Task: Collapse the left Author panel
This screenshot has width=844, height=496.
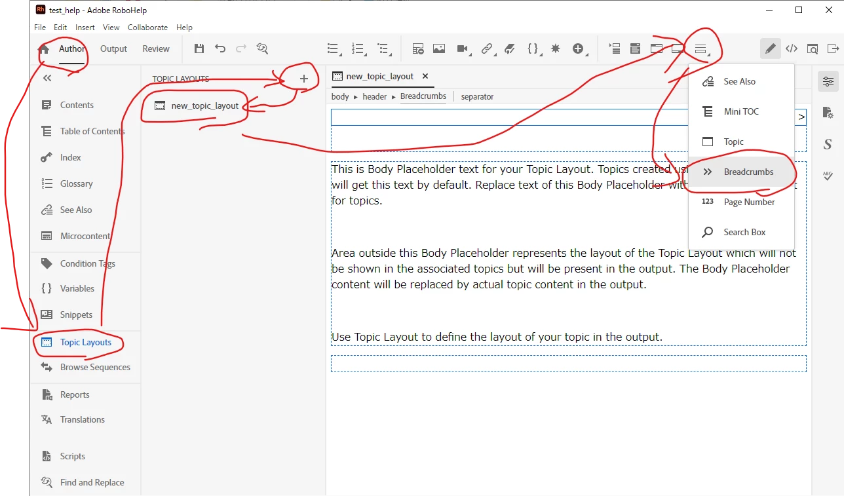Action: click(x=47, y=78)
